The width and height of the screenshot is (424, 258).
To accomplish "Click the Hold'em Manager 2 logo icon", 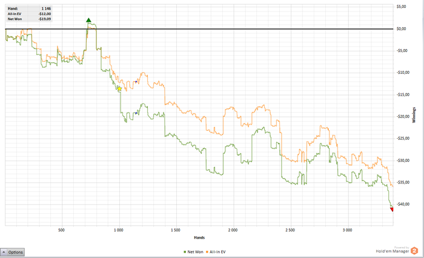I will [414, 251].
